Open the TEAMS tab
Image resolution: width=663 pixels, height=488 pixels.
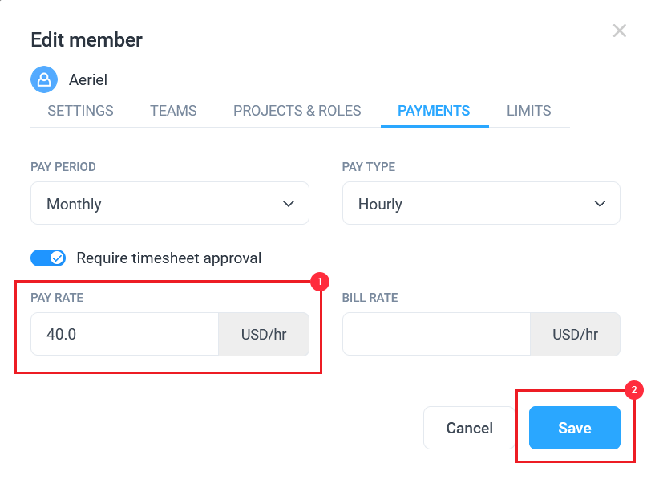[x=173, y=111]
